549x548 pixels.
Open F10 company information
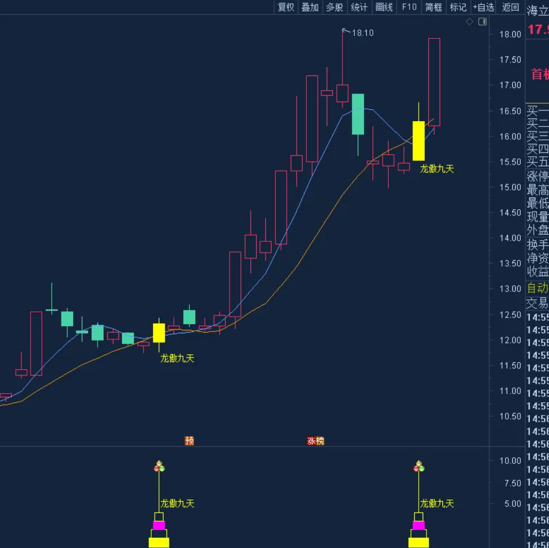[x=409, y=7]
